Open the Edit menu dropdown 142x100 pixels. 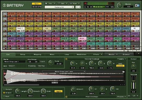(x=63, y=4)
